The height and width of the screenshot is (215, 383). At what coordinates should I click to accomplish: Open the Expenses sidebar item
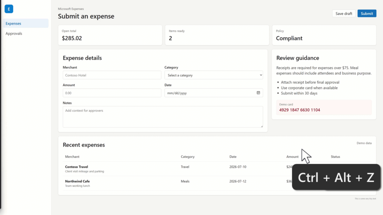click(x=26, y=24)
